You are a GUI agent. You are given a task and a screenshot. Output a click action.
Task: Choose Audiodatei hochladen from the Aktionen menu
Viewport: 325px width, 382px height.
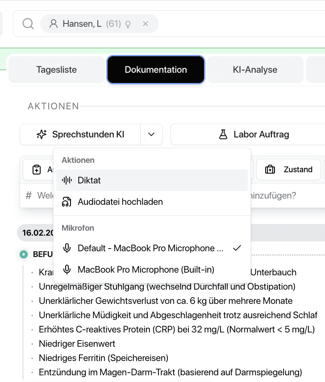click(120, 202)
